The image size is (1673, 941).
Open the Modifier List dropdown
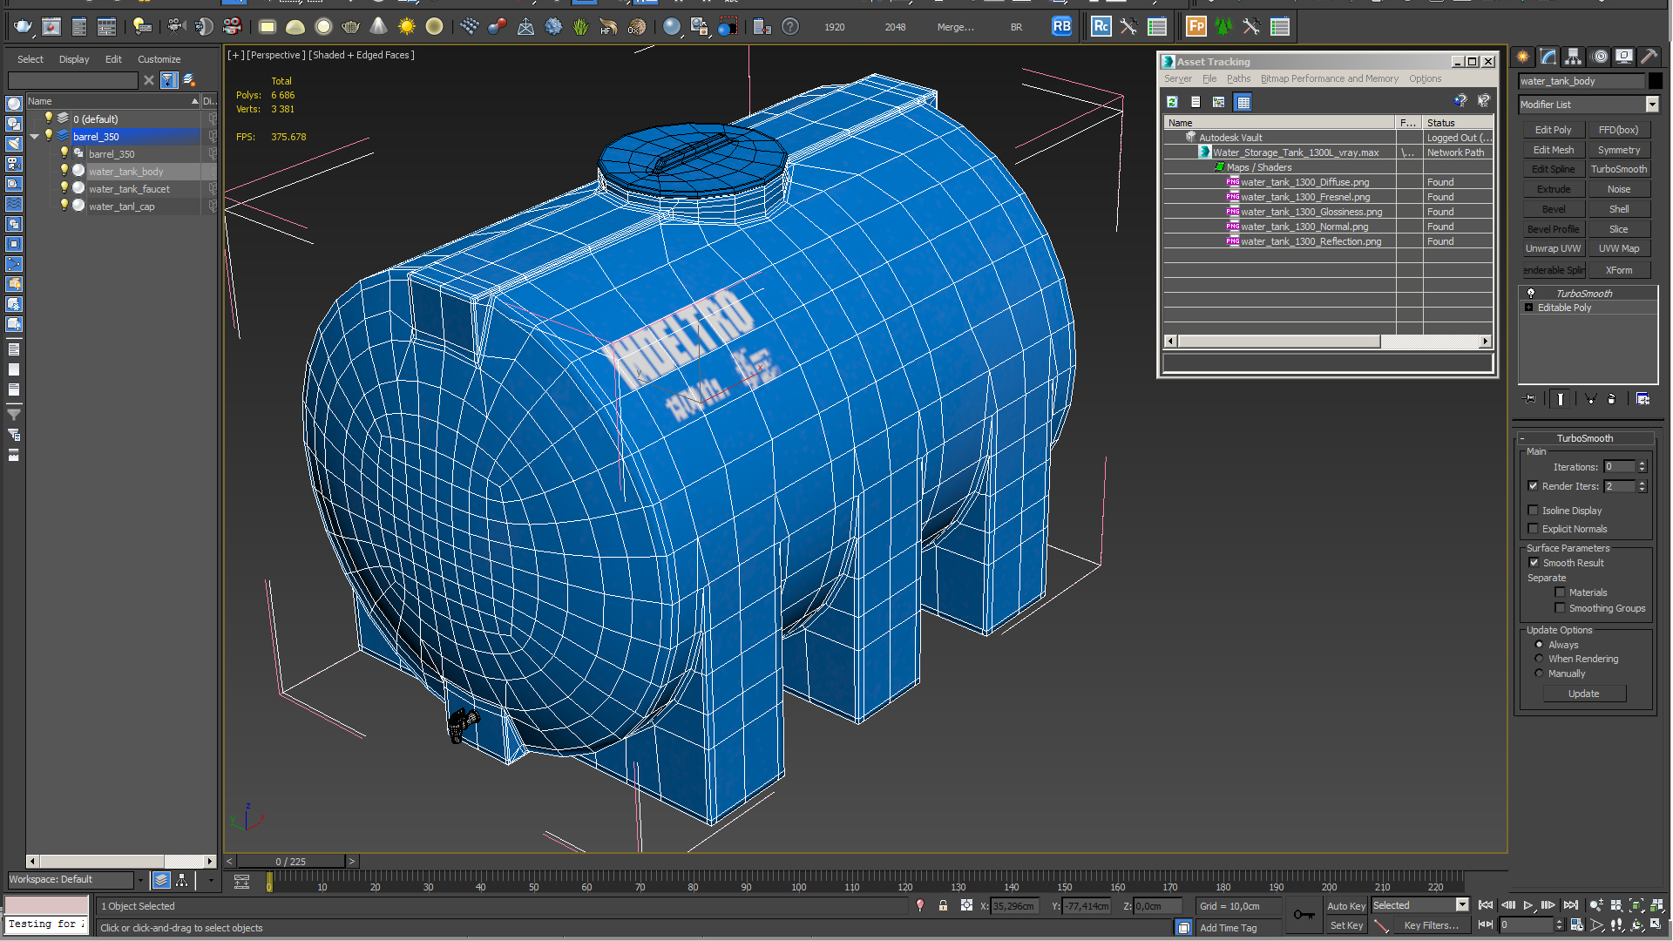(1651, 105)
